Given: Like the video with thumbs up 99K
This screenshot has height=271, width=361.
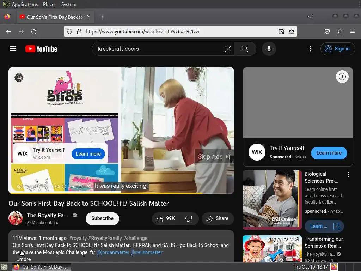Looking at the screenshot, I should (166, 218).
